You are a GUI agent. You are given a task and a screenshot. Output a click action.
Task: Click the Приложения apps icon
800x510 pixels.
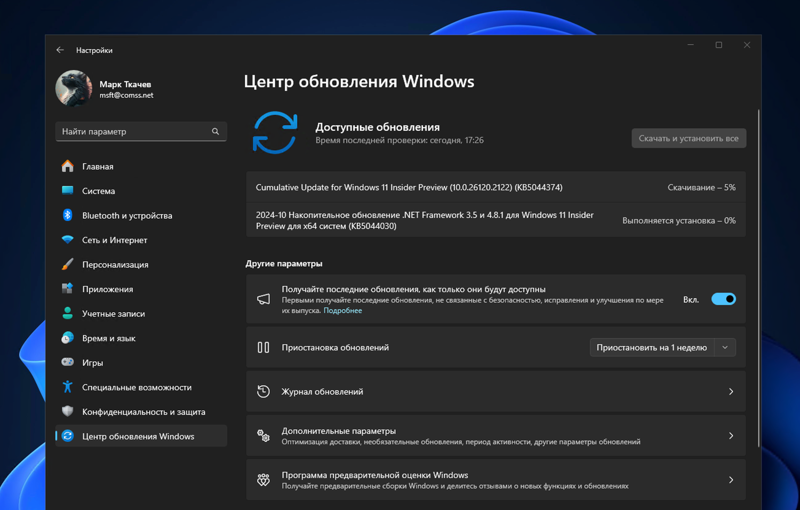click(x=68, y=289)
